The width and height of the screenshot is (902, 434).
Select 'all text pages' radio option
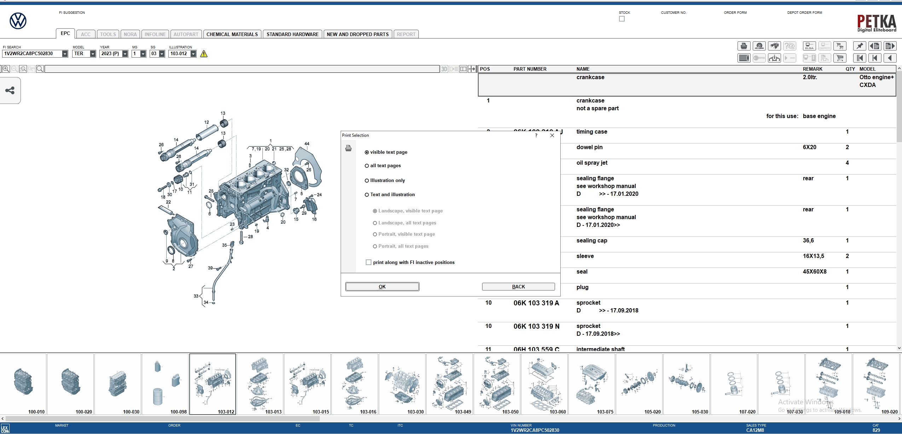click(x=383, y=166)
